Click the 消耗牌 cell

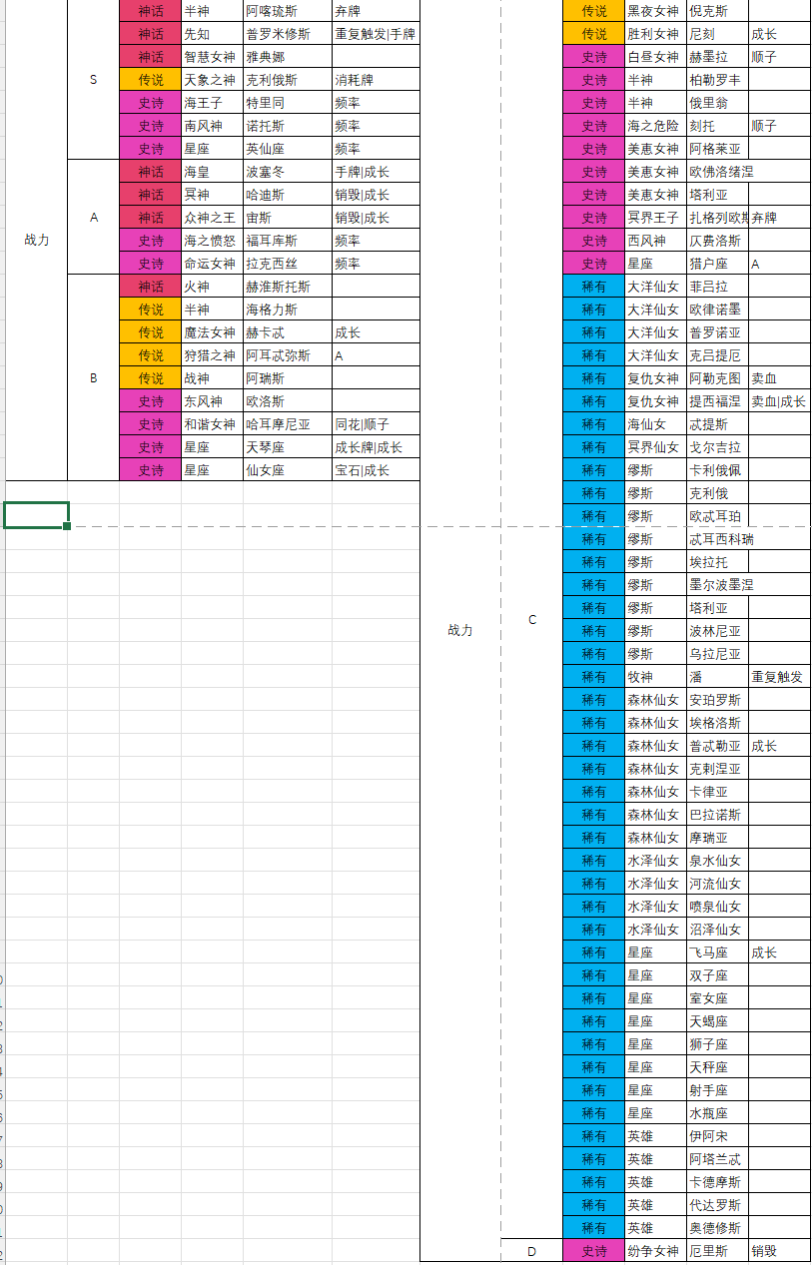pyautogui.click(x=376, y=80)
